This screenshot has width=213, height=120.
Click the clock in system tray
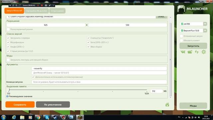pyautogui.click(x=206, y=117)
